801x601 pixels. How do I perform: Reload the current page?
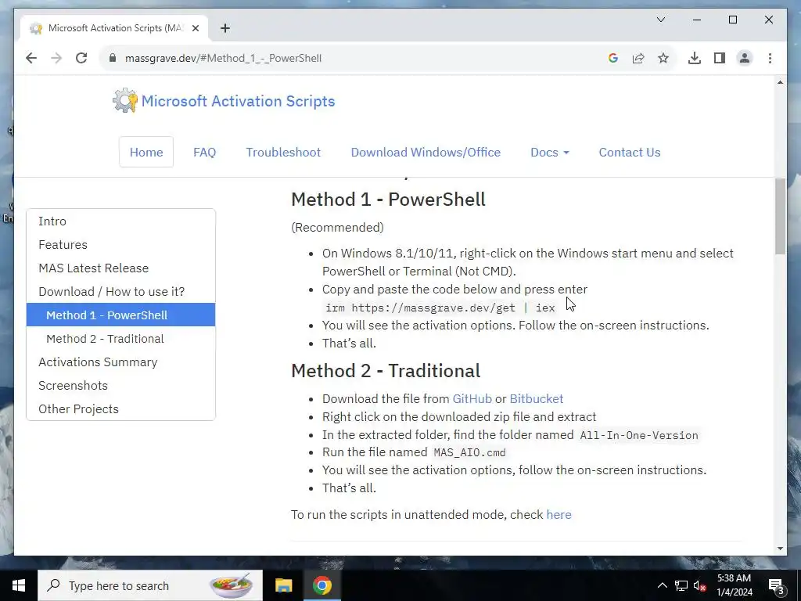tap(81, 58)
